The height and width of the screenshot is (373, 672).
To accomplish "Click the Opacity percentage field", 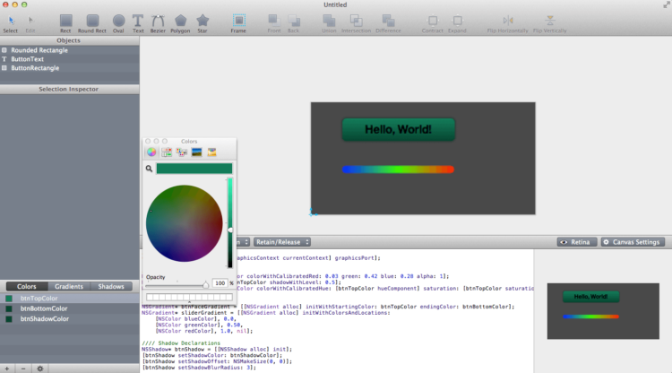I will tap(220, 283).
